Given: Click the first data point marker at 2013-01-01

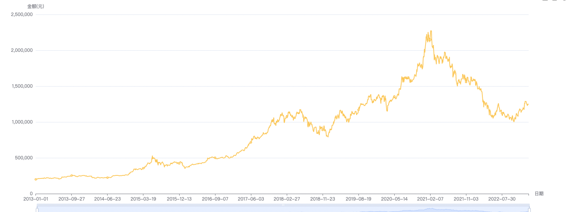Looking at the screenshot, I should (x=36, y=179).
